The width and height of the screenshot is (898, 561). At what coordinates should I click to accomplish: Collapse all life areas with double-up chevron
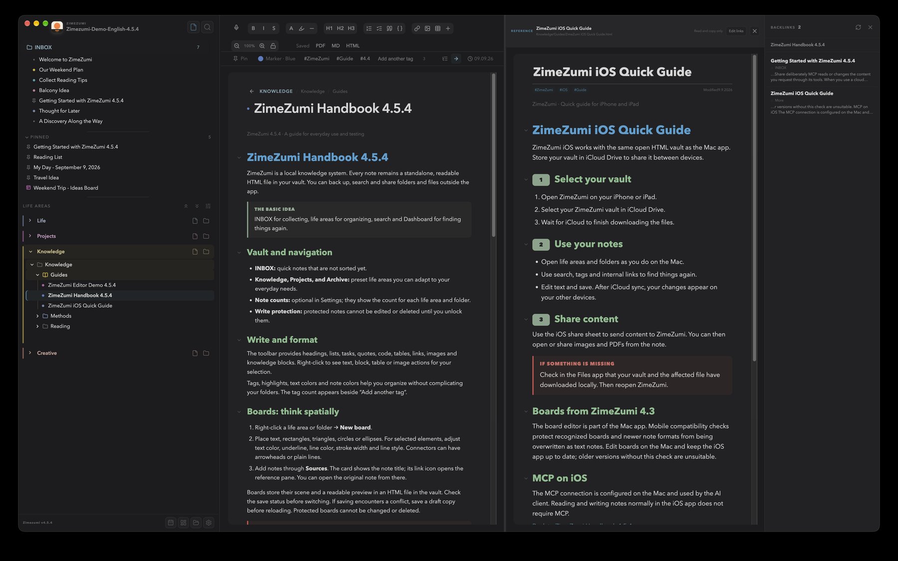pyautogui.click(x=186, y=206)
